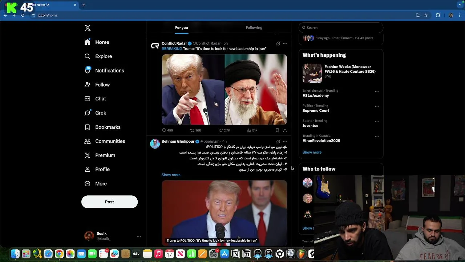Viewport: 465px width, 262px height.
Task: Switch to the For you tab
Action: 181,28
